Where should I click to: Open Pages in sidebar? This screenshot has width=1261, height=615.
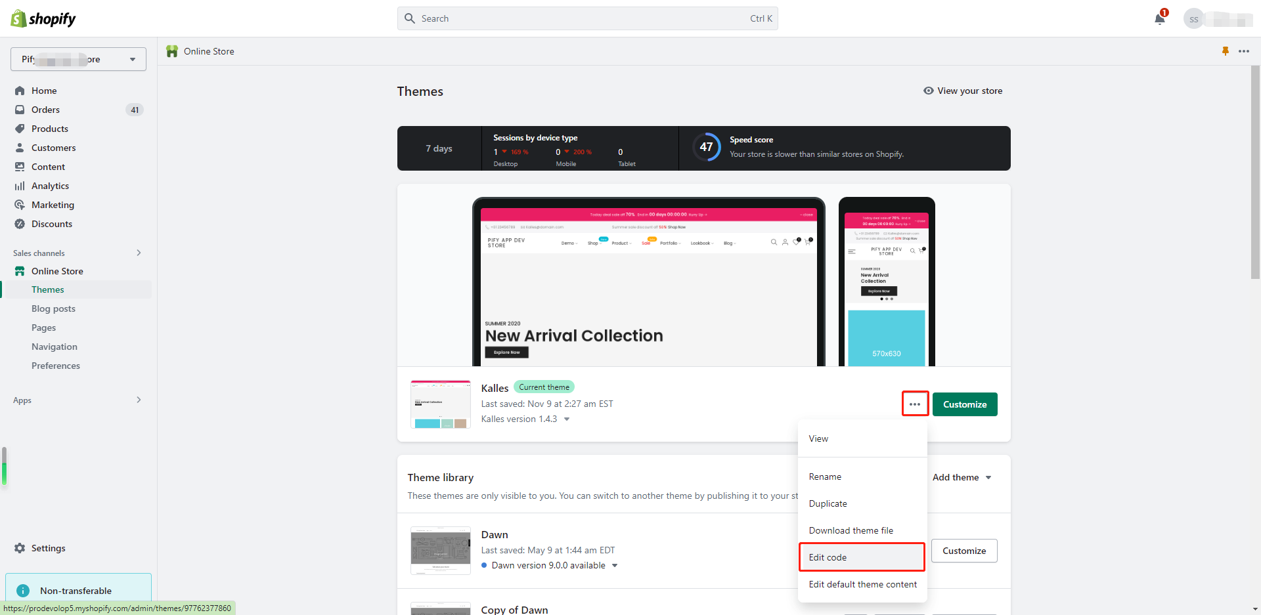(43, 328)
